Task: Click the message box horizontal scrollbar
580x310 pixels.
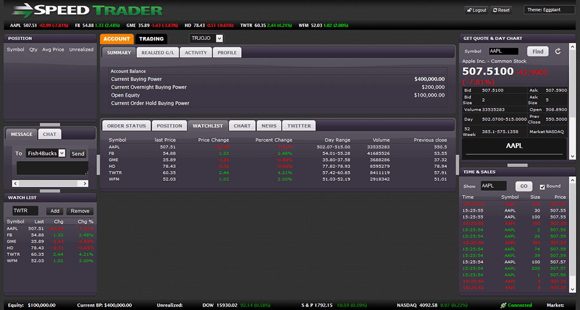Action: click(x=50, y=183)
